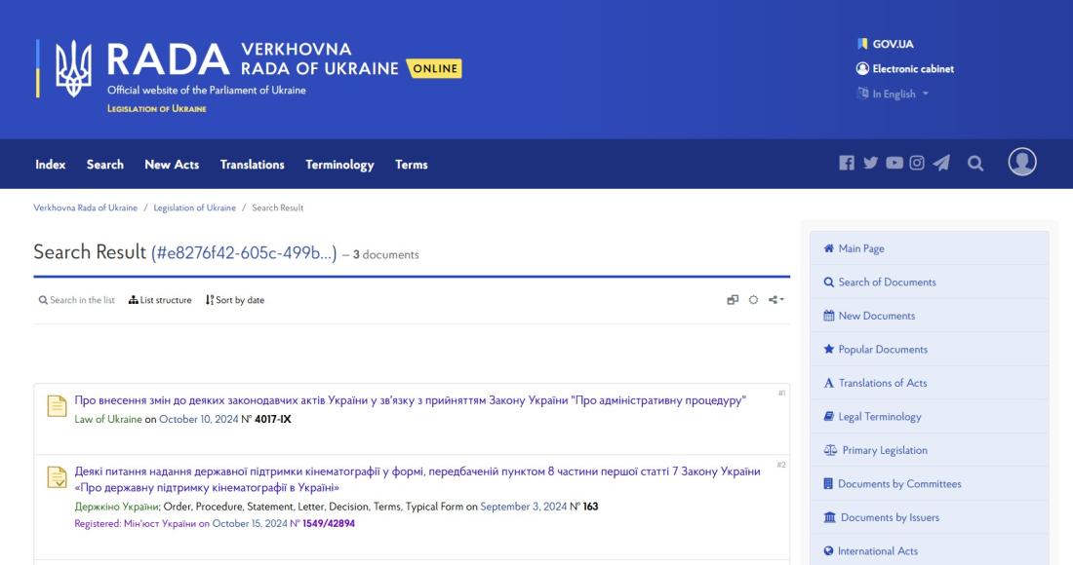Click the Search in the list field
This screenshot has width=1073, height=565.
click(x=76, y=300)
